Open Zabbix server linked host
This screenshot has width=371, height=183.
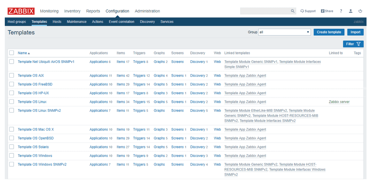(339, 102)
